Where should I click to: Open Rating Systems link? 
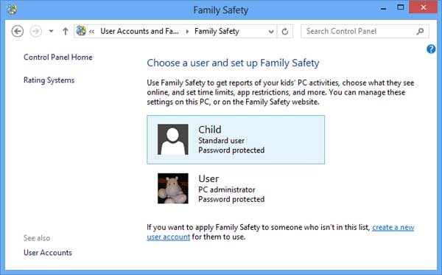pyautogui.click(x=49, y=80)
